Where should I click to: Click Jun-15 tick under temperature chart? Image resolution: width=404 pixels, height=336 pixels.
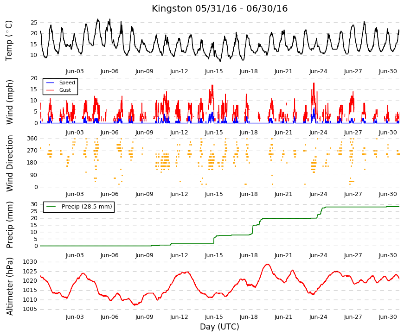coord(214,71)
